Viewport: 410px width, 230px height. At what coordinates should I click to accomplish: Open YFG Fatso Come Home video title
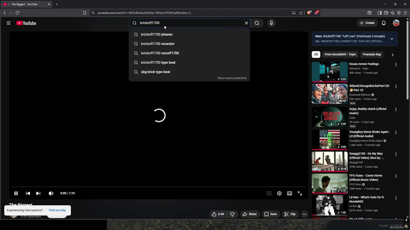tap(366, 178)
